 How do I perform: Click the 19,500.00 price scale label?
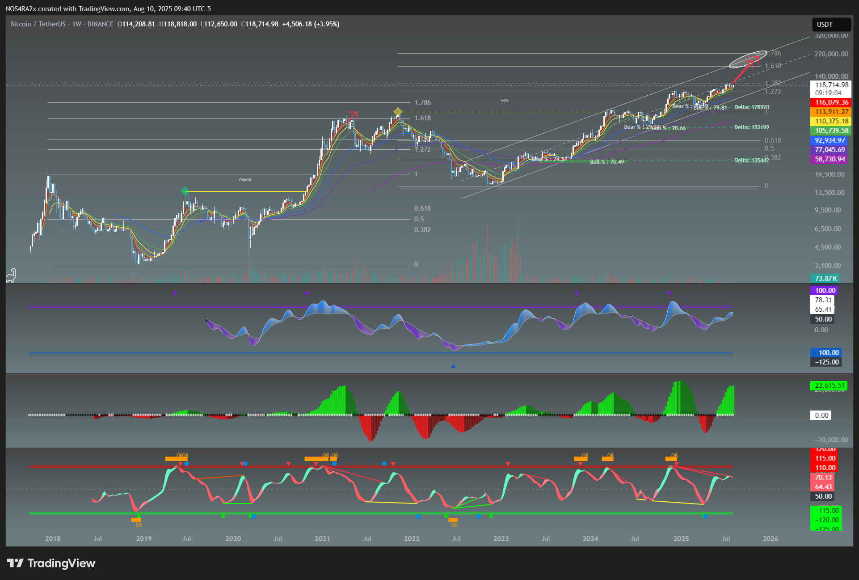click(x=830, y=174)
